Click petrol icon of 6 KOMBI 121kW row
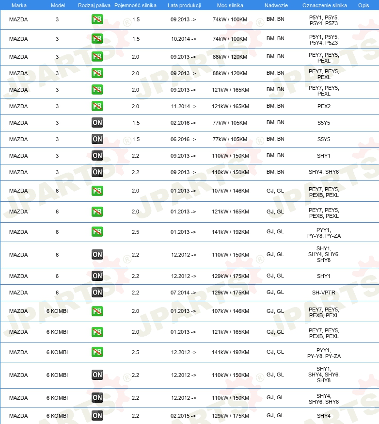 (97, 332)
